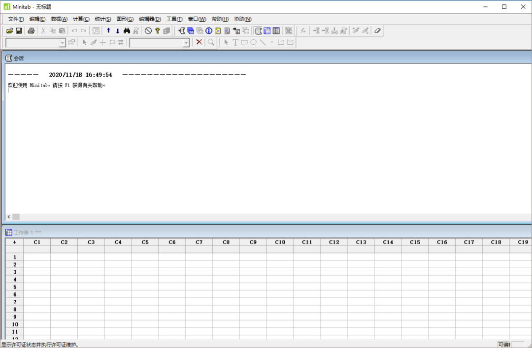Viewport: 532px width, 348px height.
Task: Expand the second toolbar combo box
Action: (186, 43)
